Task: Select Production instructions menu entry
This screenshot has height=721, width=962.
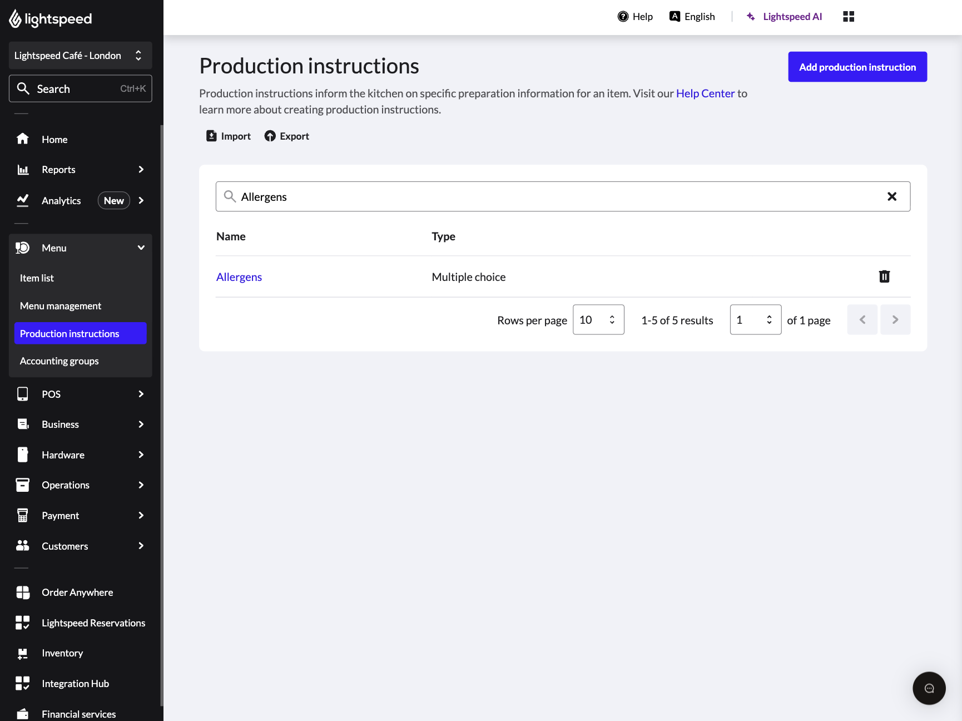Action: point(81,333)
